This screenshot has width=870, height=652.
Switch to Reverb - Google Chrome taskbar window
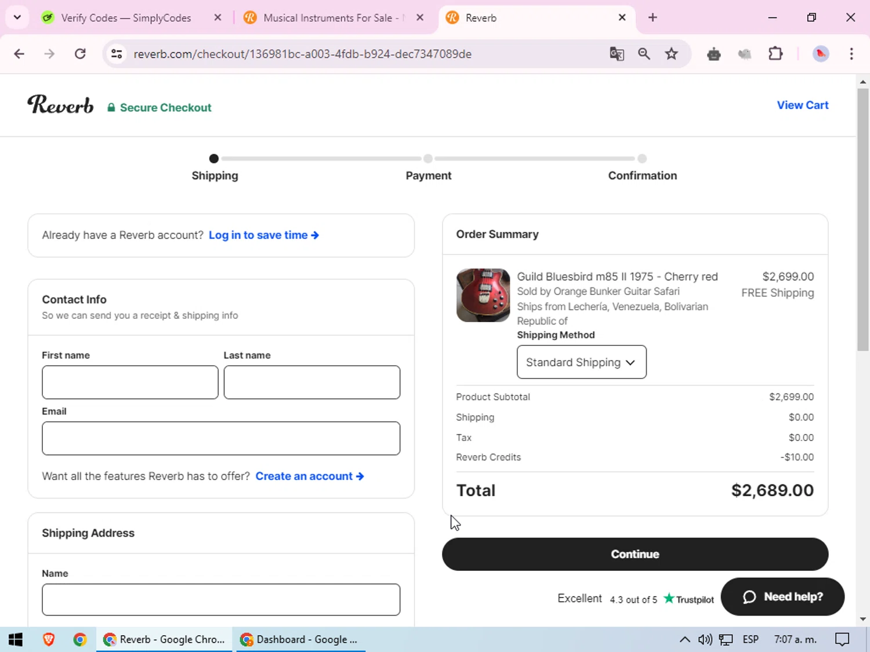pos(164,639)
